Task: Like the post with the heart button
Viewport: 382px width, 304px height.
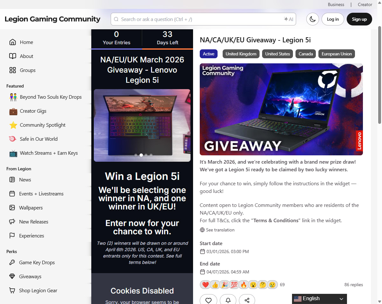Action: (208, 300)
